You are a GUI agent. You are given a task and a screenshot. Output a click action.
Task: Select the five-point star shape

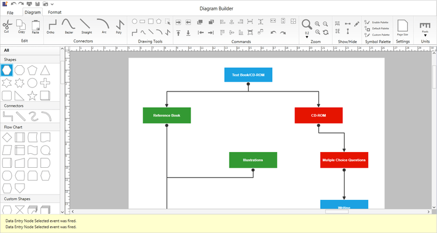[x=32, y=96]
